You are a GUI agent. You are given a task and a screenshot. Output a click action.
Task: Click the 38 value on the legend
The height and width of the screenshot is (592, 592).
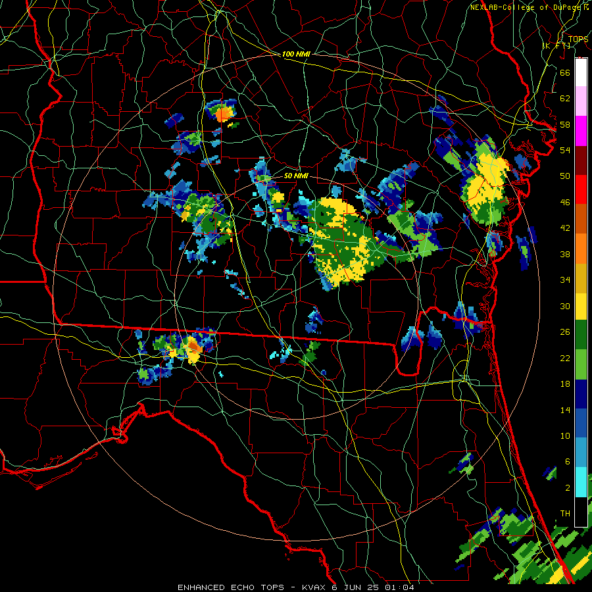pos(565,254)
